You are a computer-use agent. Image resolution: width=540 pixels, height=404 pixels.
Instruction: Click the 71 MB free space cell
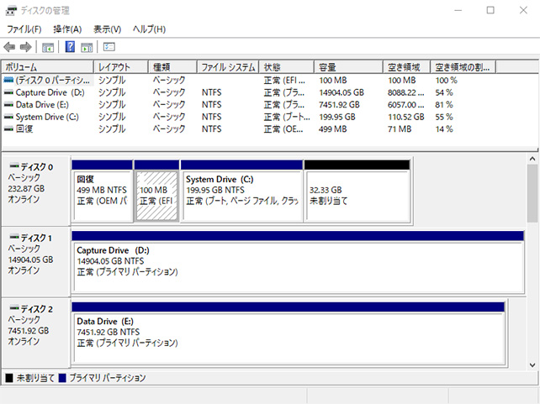[x=400, y=129]
